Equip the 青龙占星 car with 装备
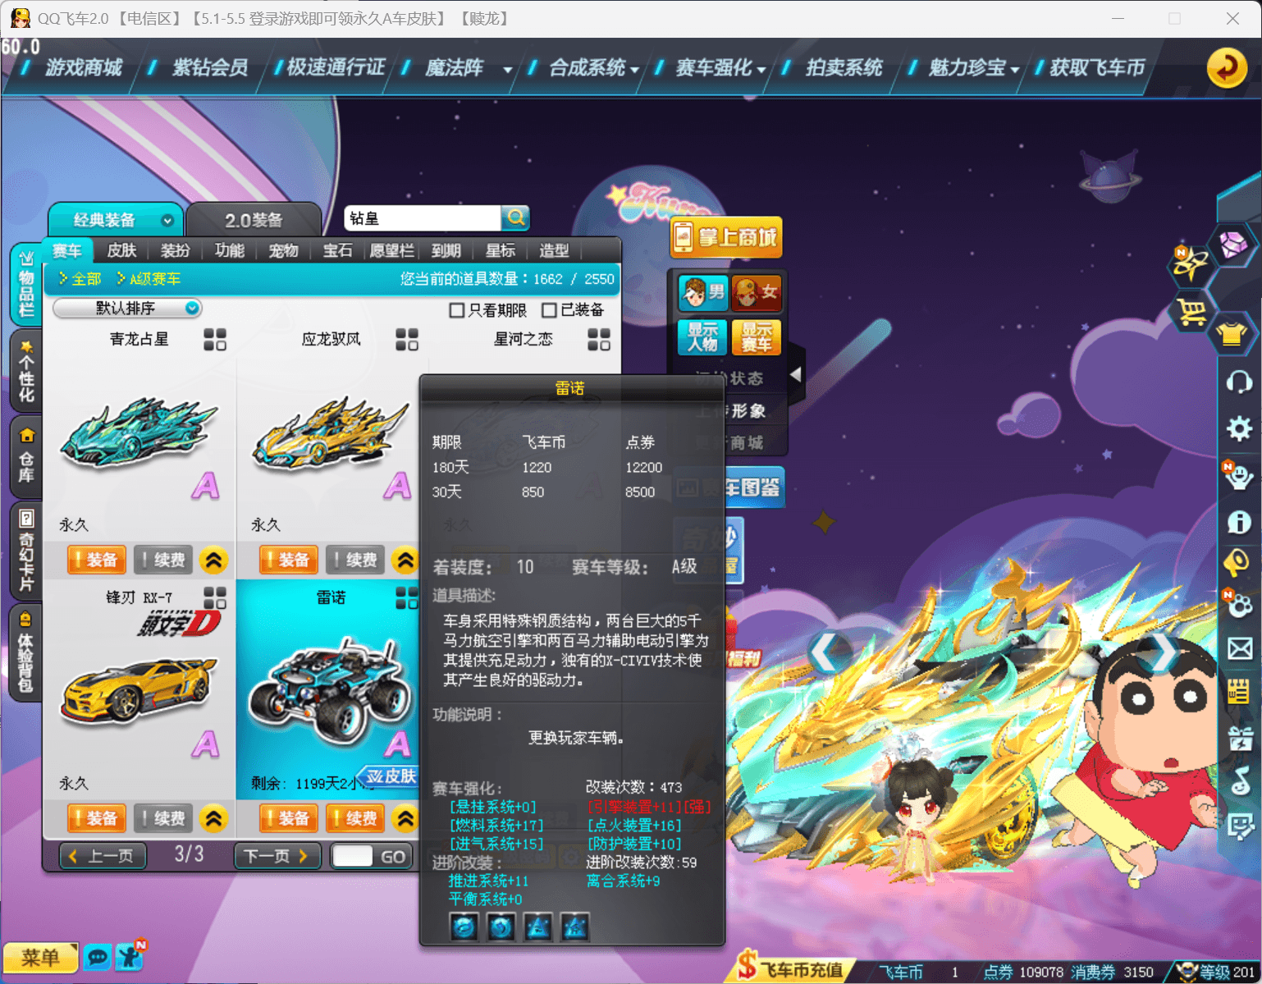Viewport: 1262px width, 984px height. 97,560
